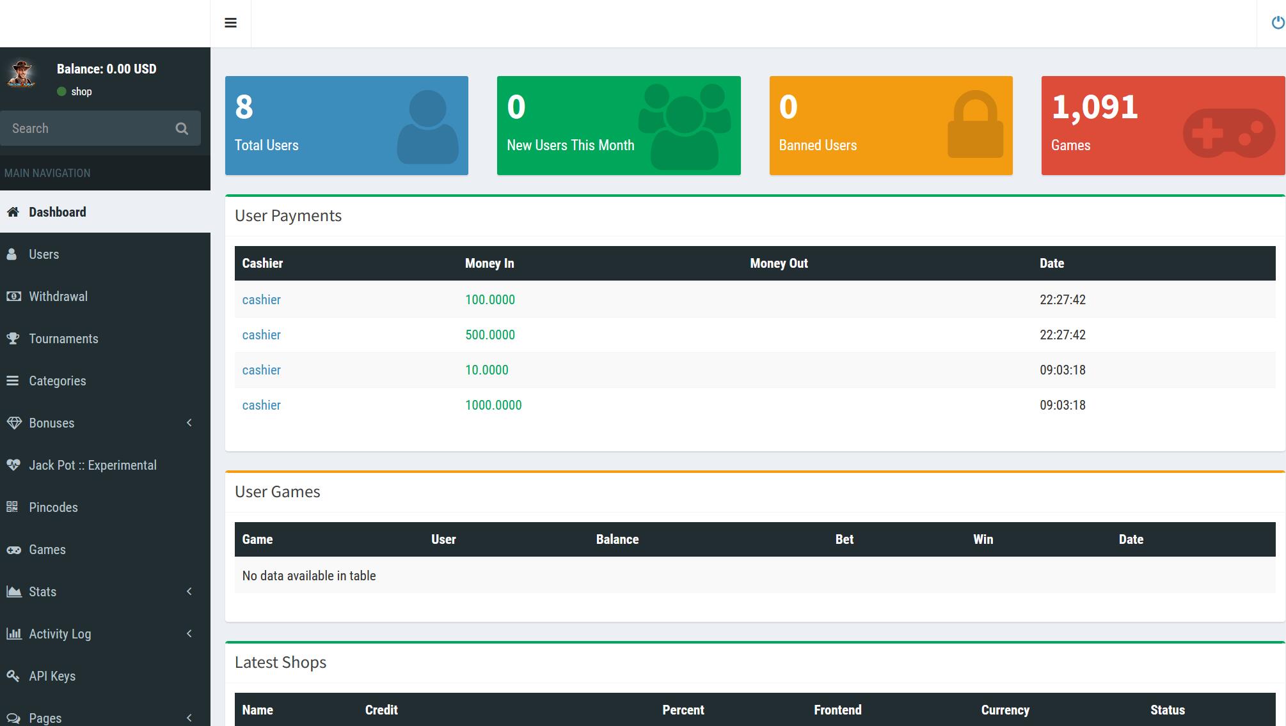Click the API Keys key icon
This screenshot has height=726, width=1286.
(x=13, y=676)
